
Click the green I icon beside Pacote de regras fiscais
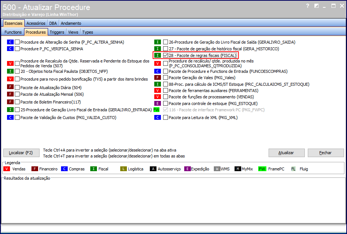[x=158, y=55]
